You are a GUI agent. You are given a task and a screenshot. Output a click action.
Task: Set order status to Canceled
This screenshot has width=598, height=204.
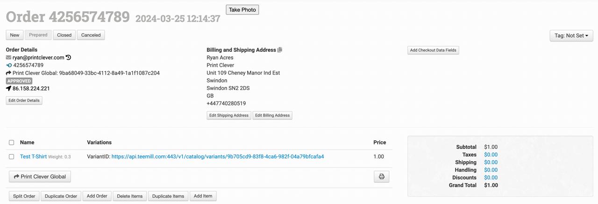point(91,35)
